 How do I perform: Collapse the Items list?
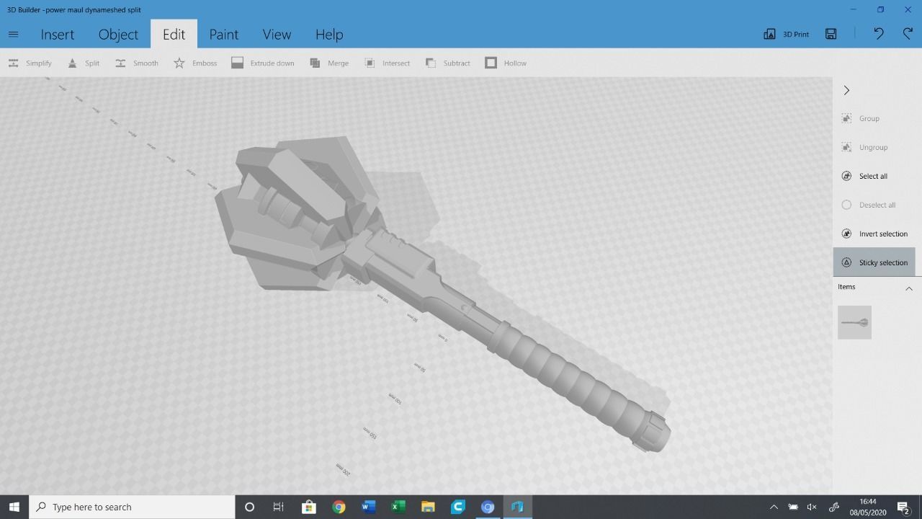(x=909, y=288)
